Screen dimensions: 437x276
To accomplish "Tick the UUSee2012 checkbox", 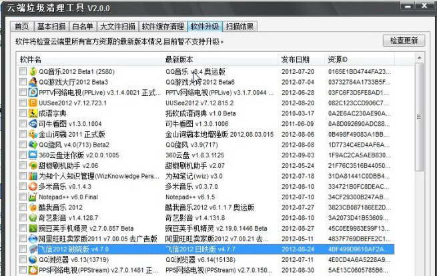I will 23,103.
